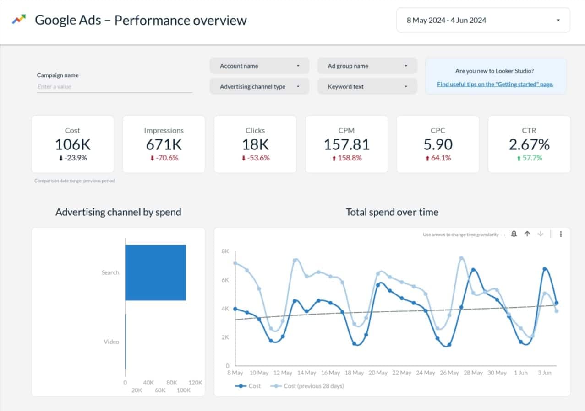Click the dark blue Cost legend swatch

coord(240,386)
